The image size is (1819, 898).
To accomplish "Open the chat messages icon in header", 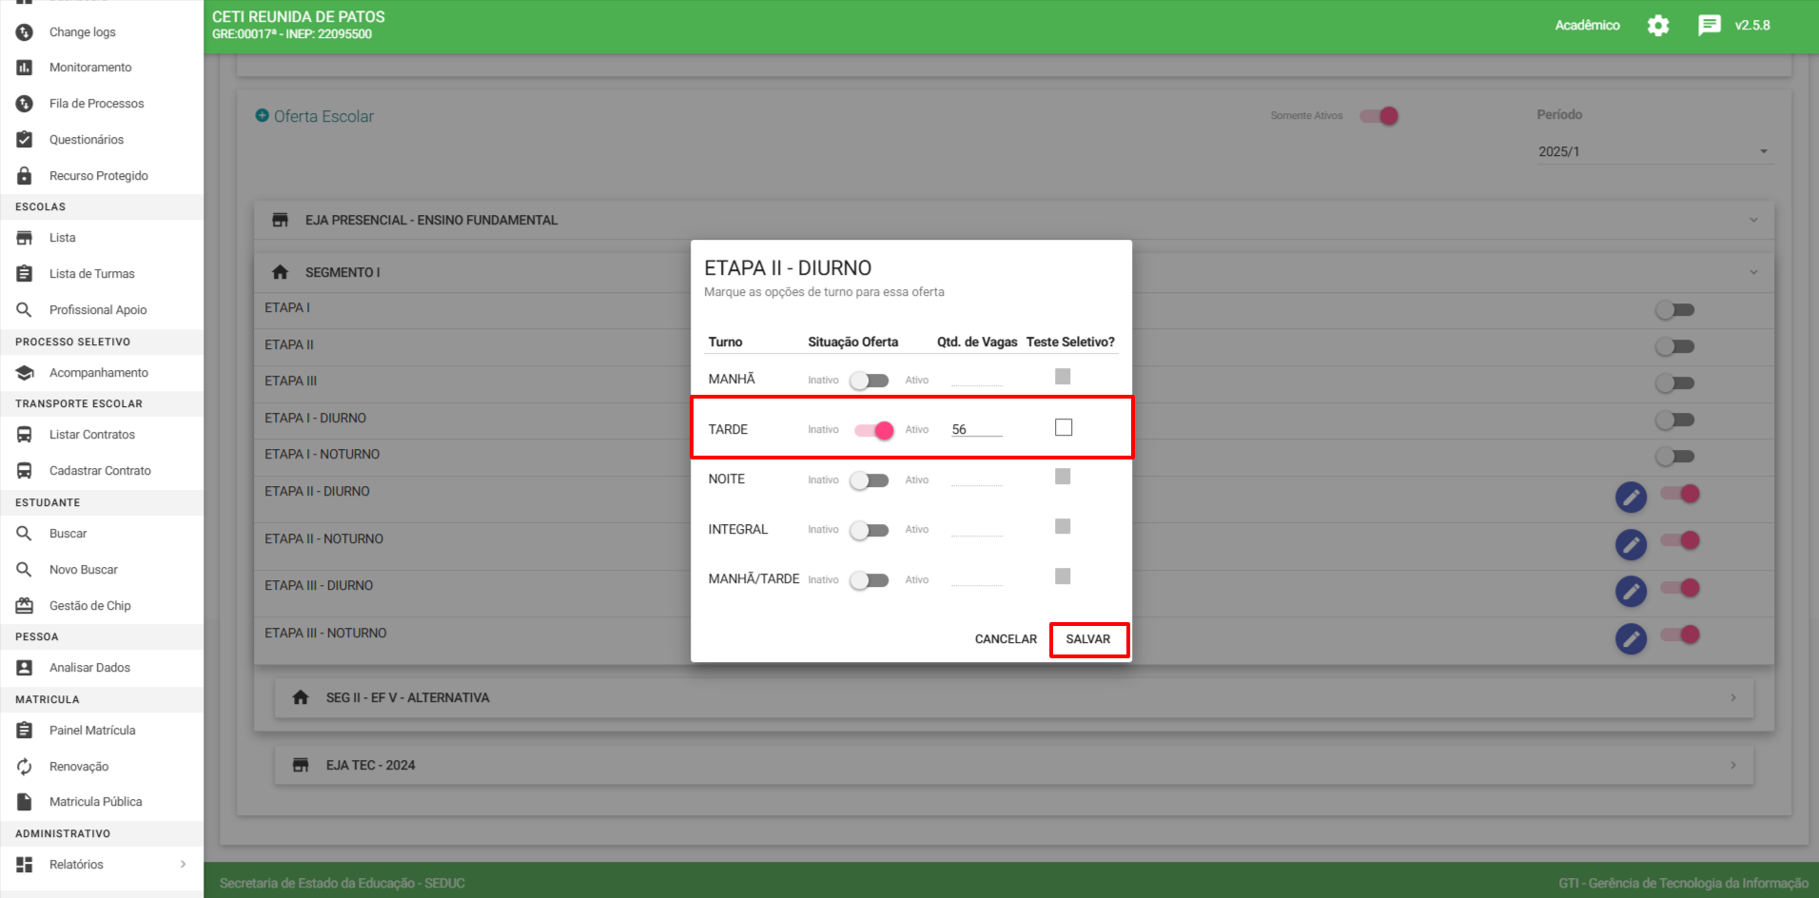I will click(x=1709, y=26).
